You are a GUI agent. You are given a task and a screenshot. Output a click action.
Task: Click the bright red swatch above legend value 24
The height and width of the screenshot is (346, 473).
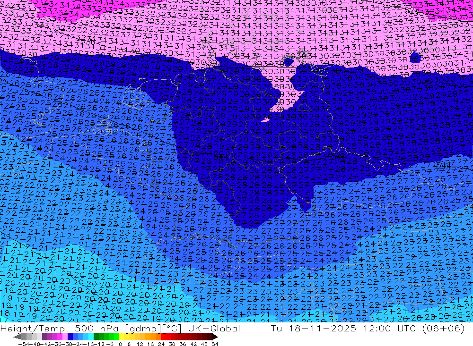click(163, 337)
